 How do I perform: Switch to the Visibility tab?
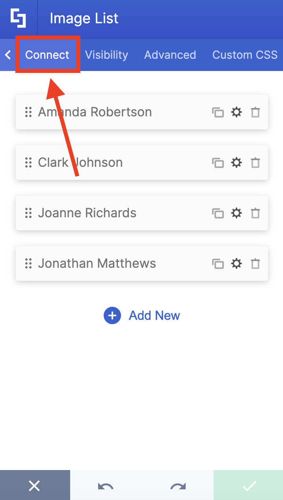(106, 55)
